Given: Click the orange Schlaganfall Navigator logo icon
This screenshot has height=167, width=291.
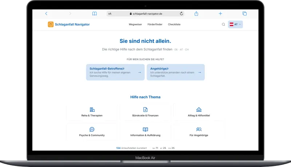Looking at the screenshot, I should click(51, 24).
